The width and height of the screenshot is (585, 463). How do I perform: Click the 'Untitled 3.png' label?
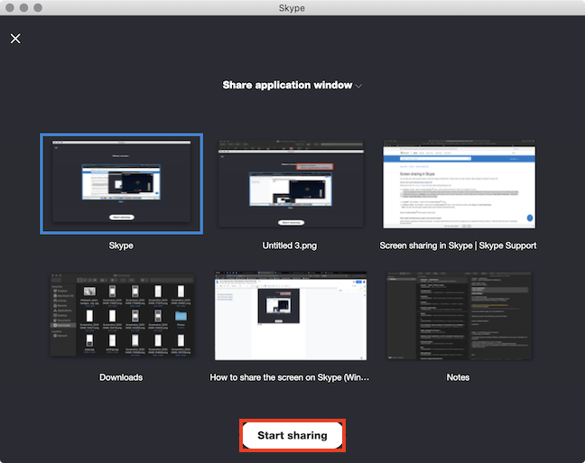pos(290,245)
